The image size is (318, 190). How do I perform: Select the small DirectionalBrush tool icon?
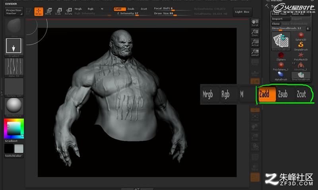[x=301, y=76]
